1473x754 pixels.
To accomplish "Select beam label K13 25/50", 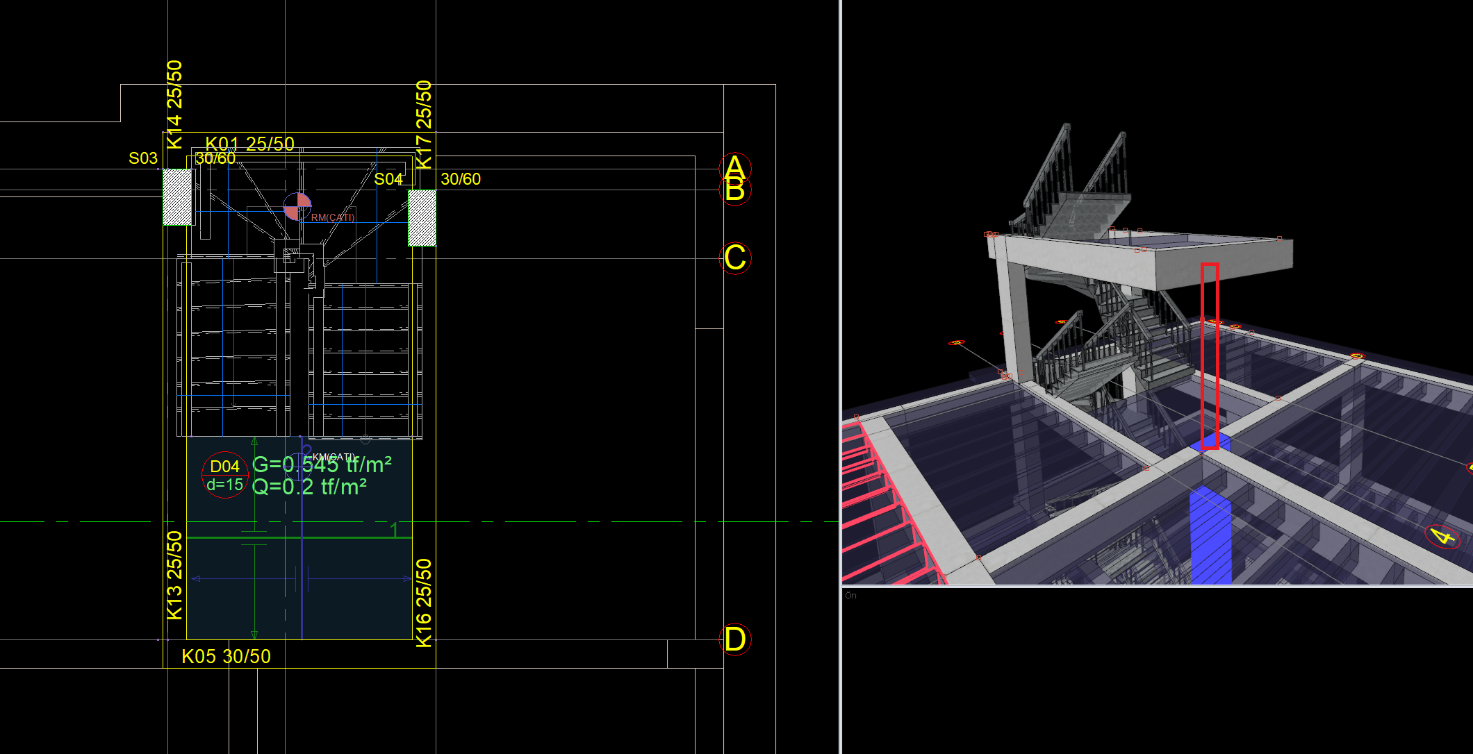I will 174,575.
